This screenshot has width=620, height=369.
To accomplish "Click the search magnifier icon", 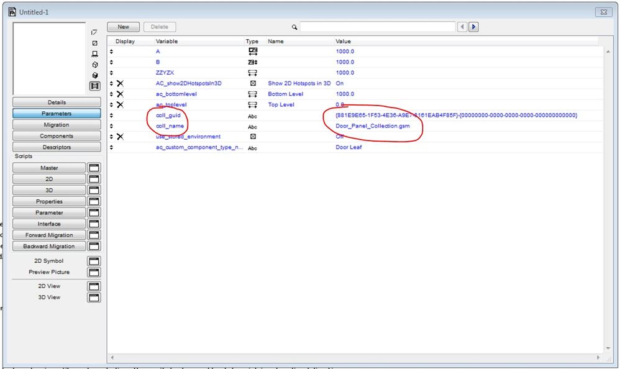I will (x=294, y=27).
